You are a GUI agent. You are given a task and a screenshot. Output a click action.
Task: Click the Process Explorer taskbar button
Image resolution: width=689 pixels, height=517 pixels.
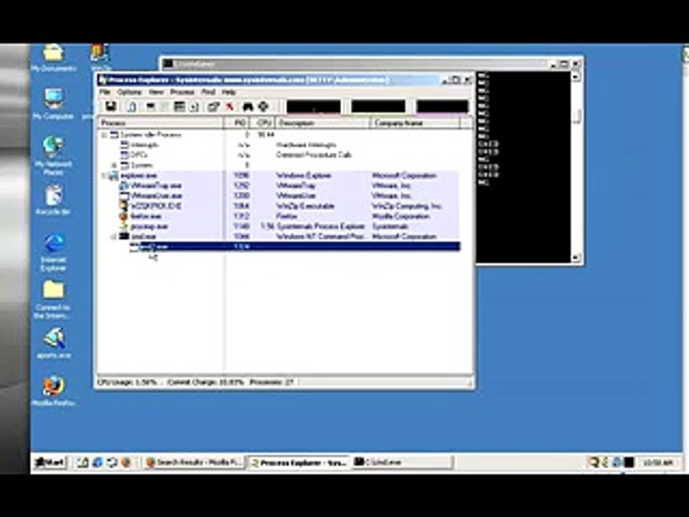[299, 462]
